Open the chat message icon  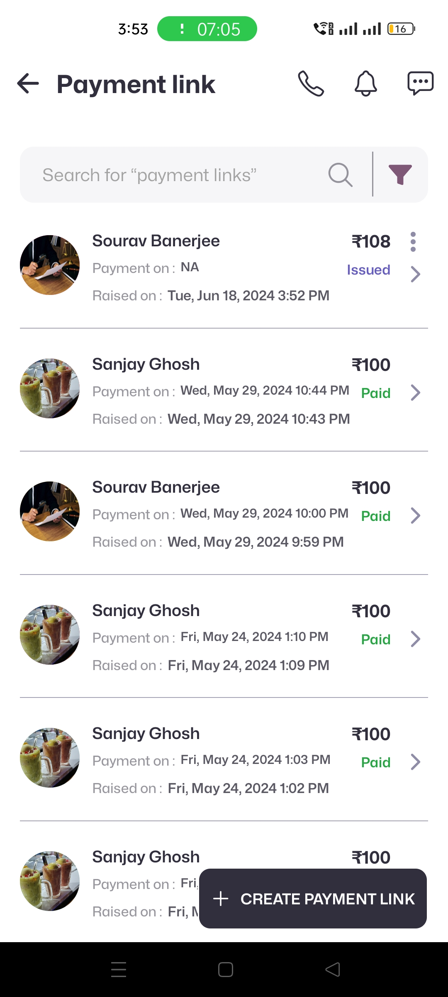[x=420, y=83]
